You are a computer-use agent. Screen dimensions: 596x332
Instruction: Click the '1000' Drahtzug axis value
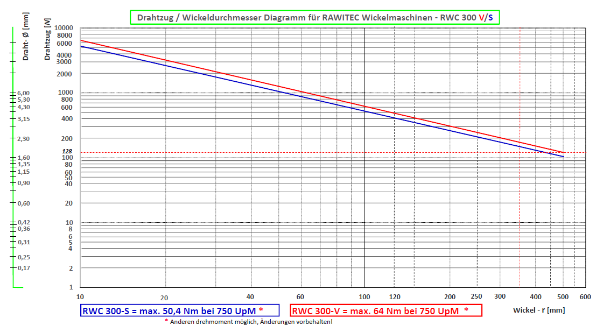click(x=65, y=93)
